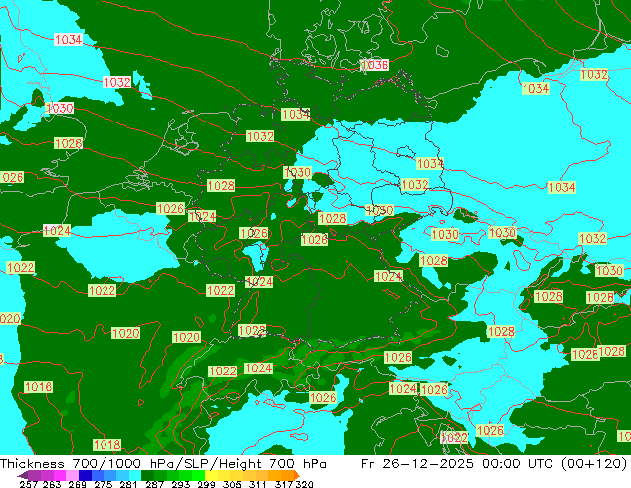
Task: Click the white-background 1032 isobar label
Action: pyautogui.click(x=116, y=82)
